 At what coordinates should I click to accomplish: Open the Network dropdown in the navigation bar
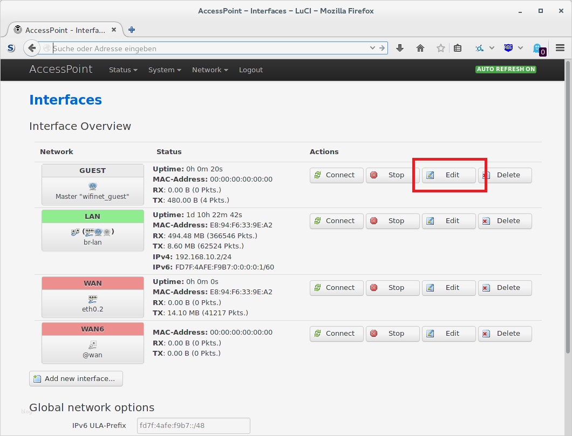pos(209,70)
